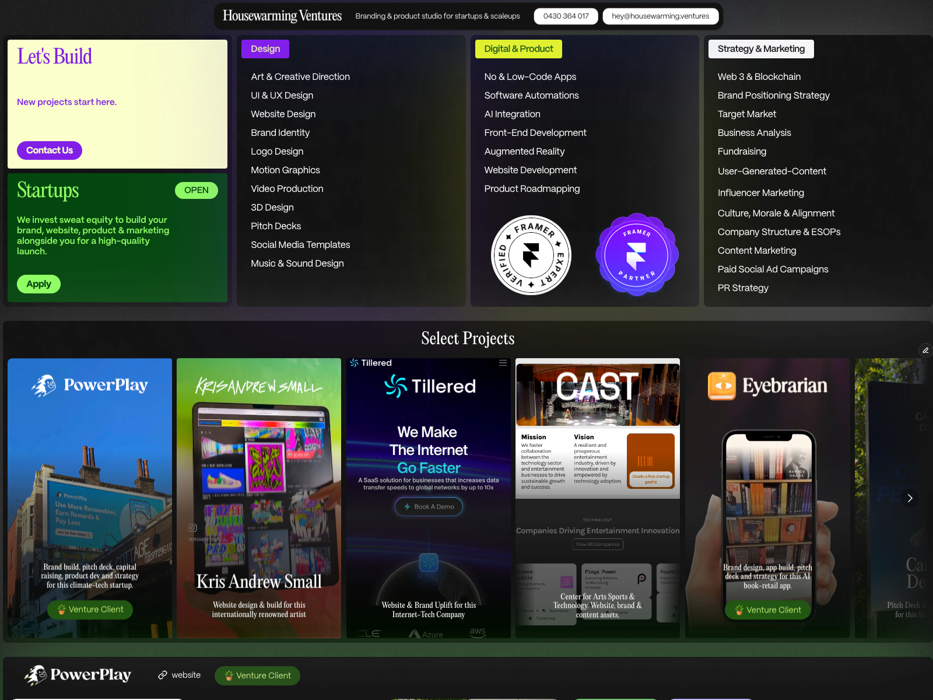Open the CAST project card

598,498
